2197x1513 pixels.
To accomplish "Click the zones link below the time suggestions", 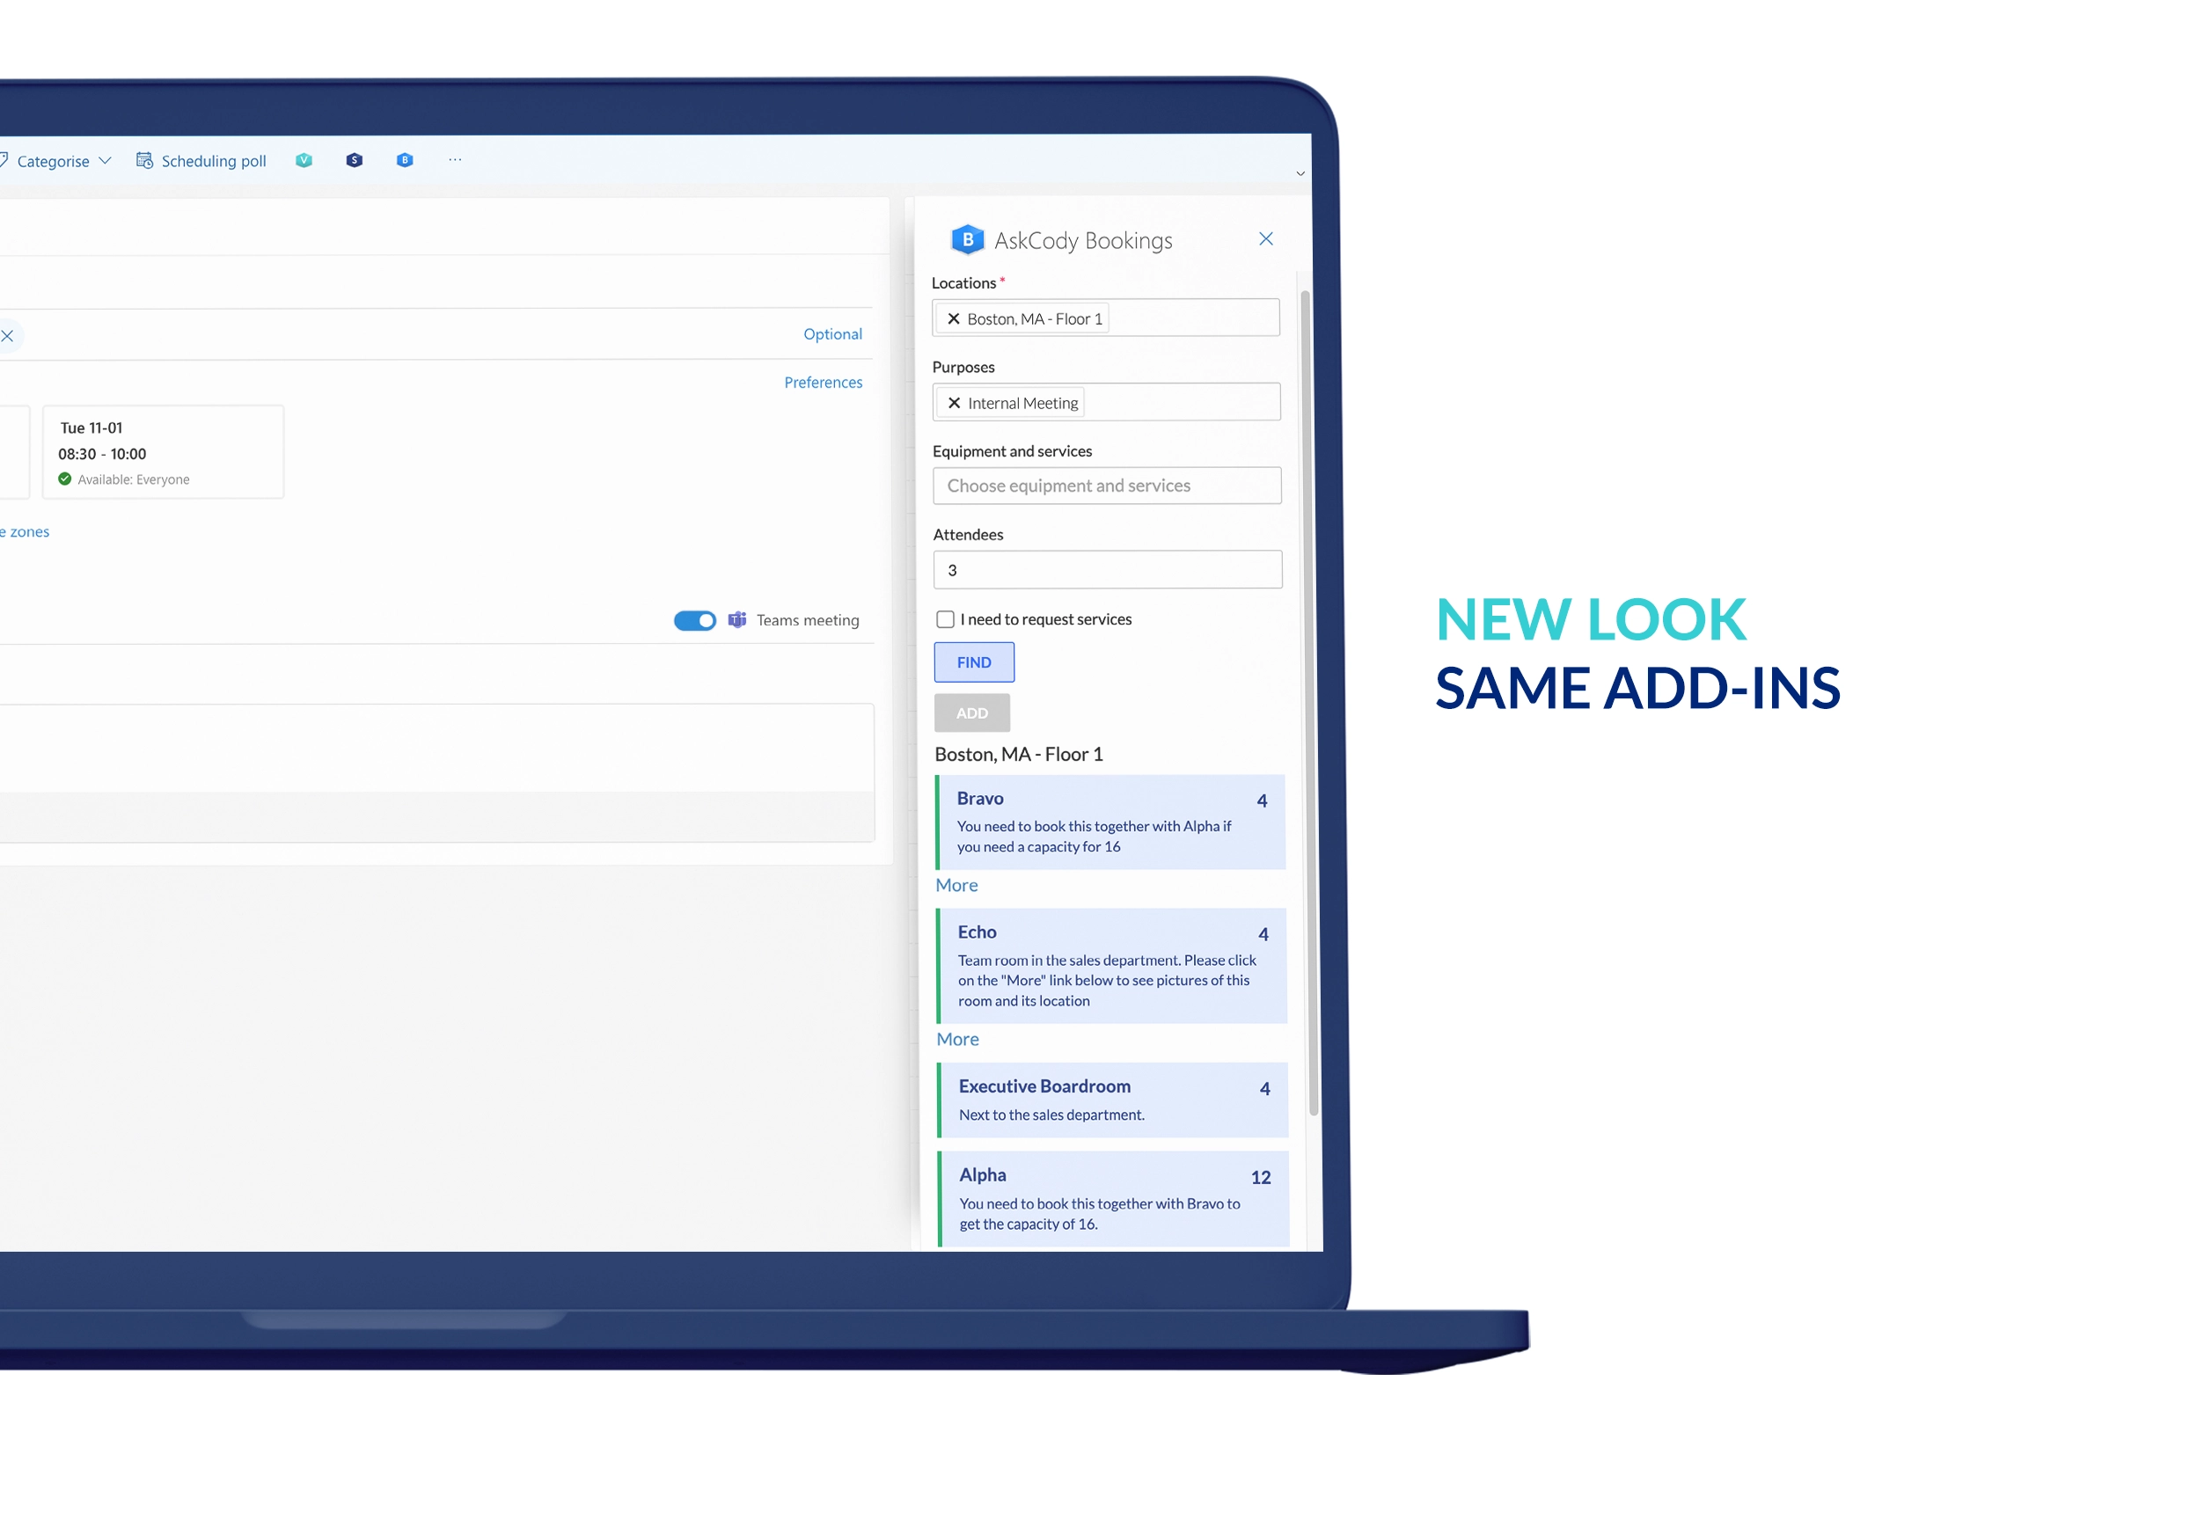I will click(x=25, y=532).
